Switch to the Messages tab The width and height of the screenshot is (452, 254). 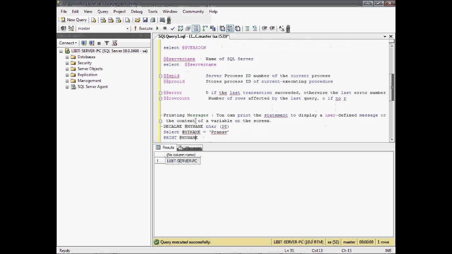click(x=190, y=148)
